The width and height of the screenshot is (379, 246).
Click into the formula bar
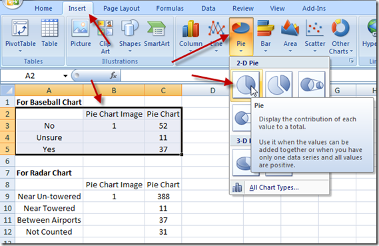click(248, 76)
